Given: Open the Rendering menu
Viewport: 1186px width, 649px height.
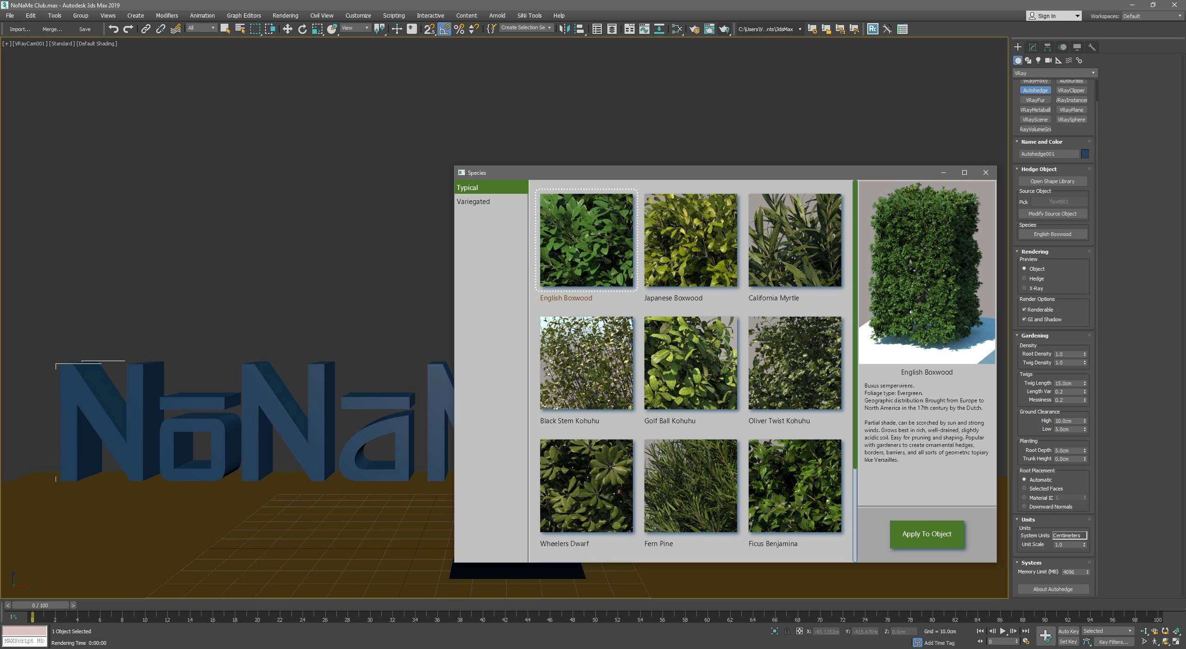Looking at the screenshot, I should tap(285, 15).
